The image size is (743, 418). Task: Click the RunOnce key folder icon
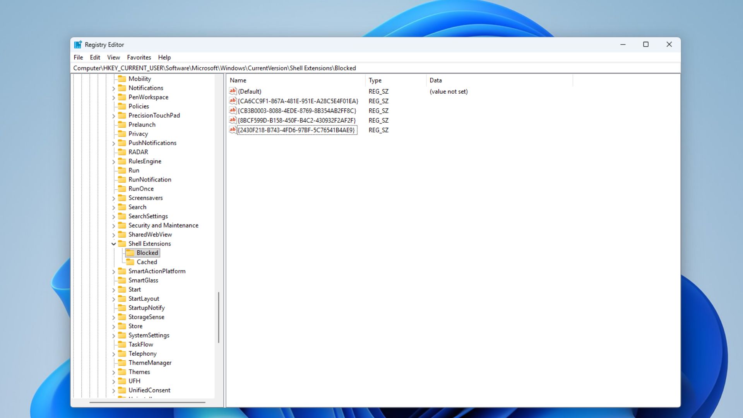click(x=122, y=188)
